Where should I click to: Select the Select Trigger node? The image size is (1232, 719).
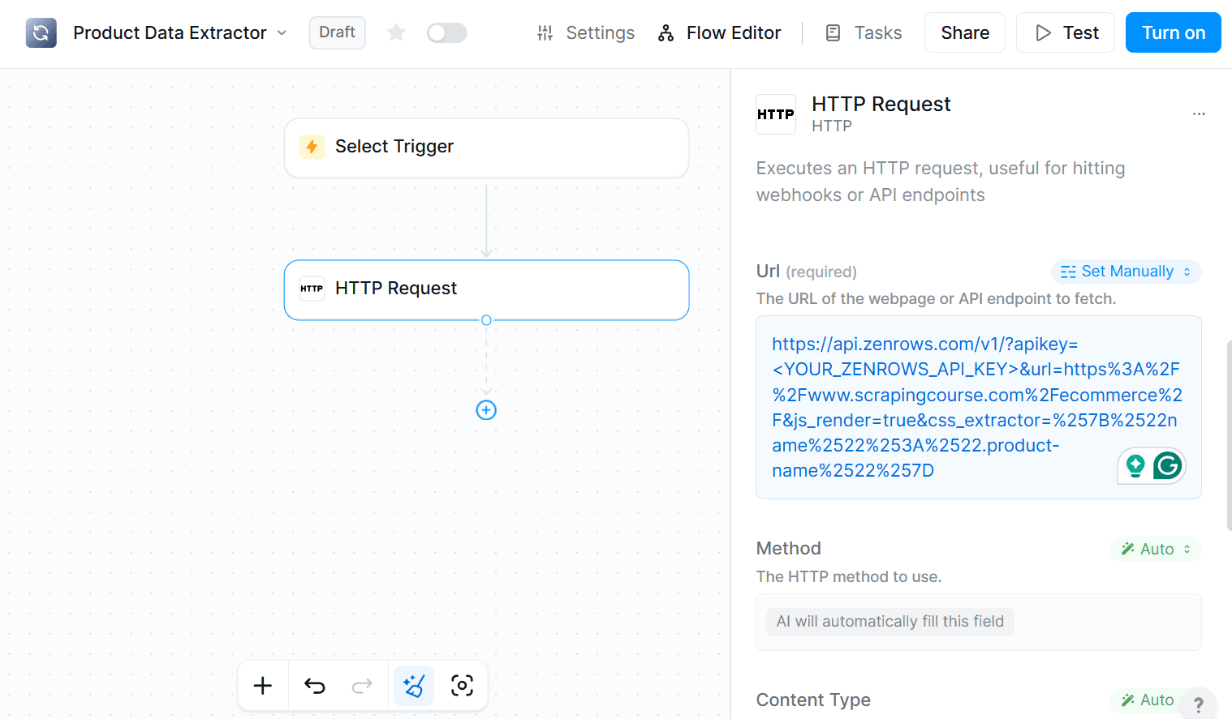pos(486,148)
